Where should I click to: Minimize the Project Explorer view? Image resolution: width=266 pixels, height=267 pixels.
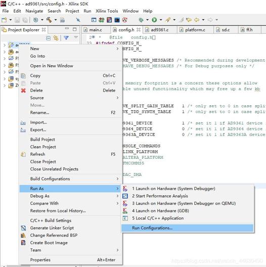coord(67,29)
